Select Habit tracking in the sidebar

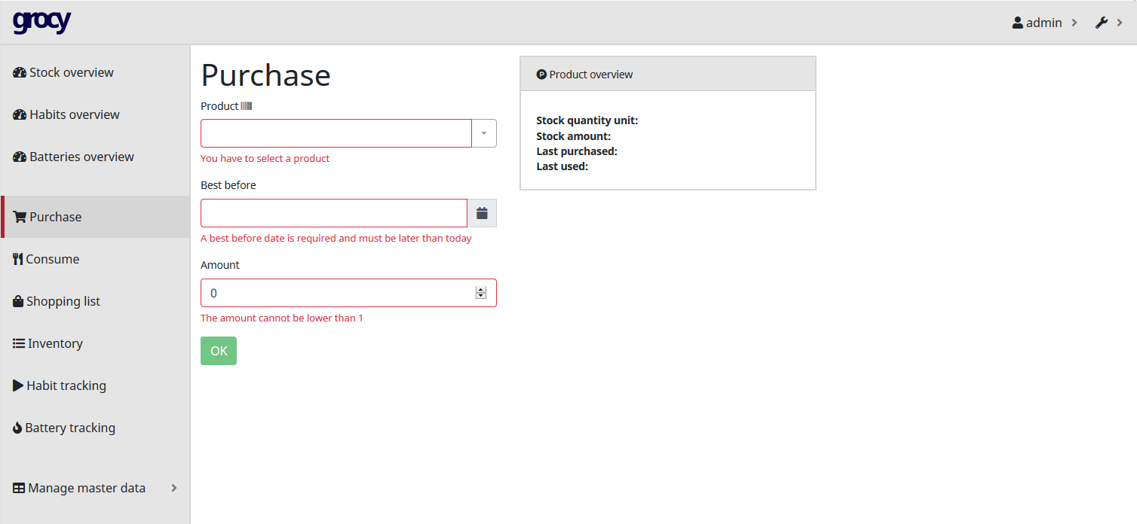click(x=66, y=385)
